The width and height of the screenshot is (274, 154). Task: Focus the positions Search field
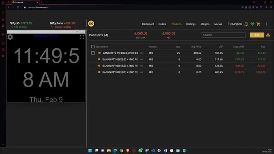click(x=223, y=35)
